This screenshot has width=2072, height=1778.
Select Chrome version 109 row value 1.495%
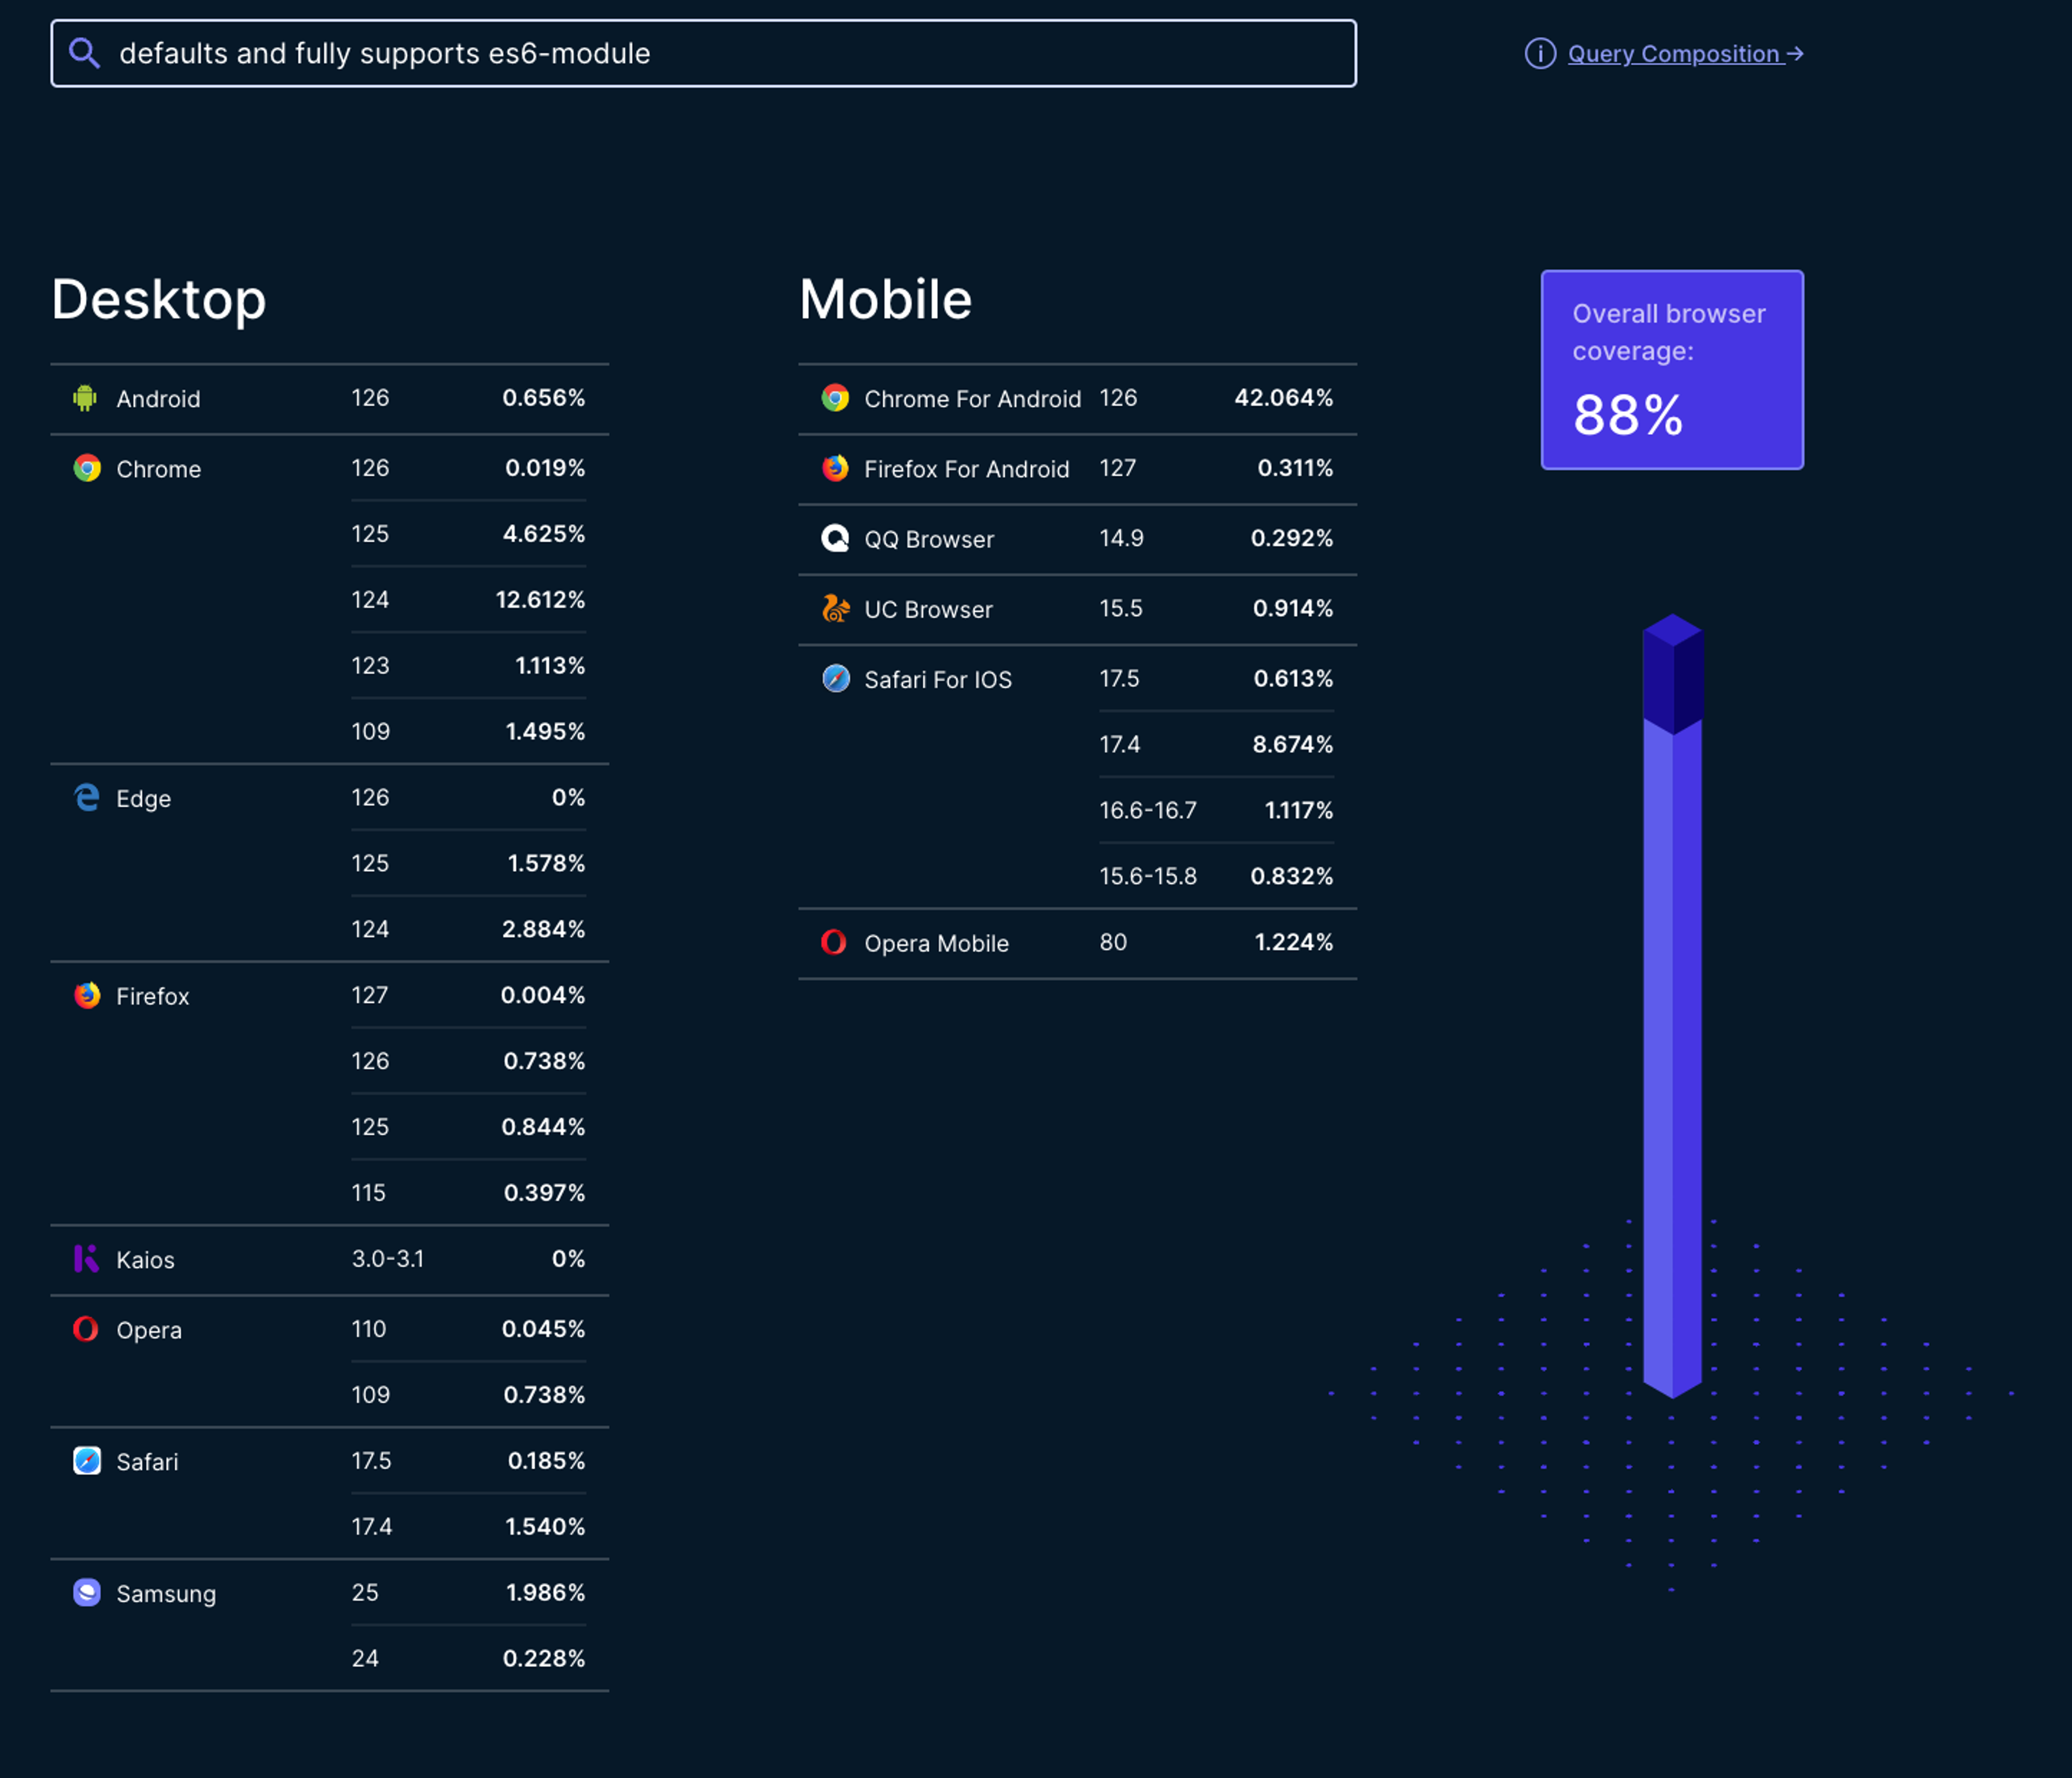click(x=545, y=731)
